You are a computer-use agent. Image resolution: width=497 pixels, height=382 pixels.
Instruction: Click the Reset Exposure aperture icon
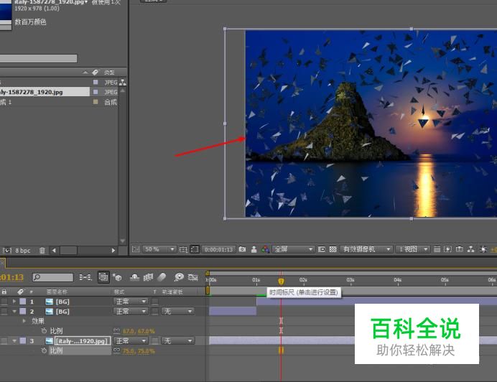click(483, 249)
